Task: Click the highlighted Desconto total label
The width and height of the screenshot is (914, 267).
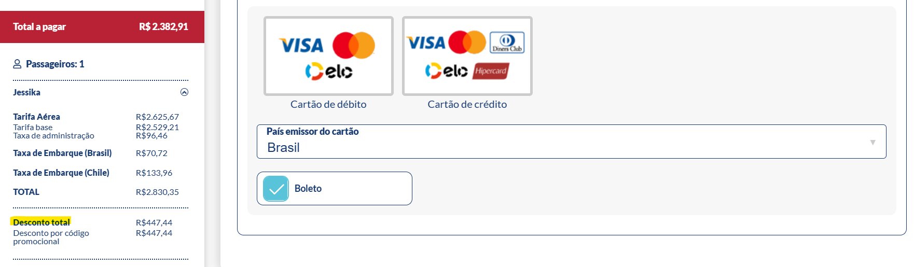Action: [x=41, y=222]
